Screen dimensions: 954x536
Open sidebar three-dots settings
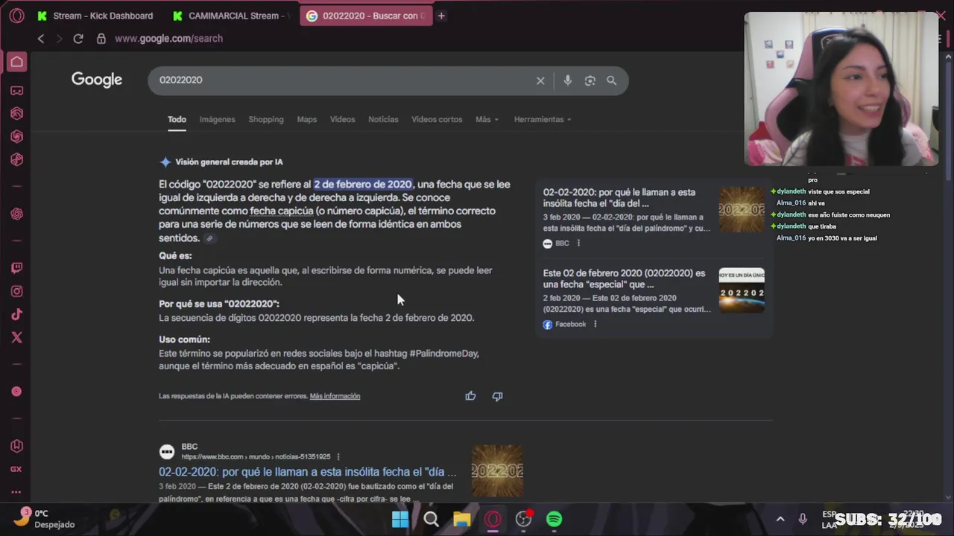click(16, 492)
